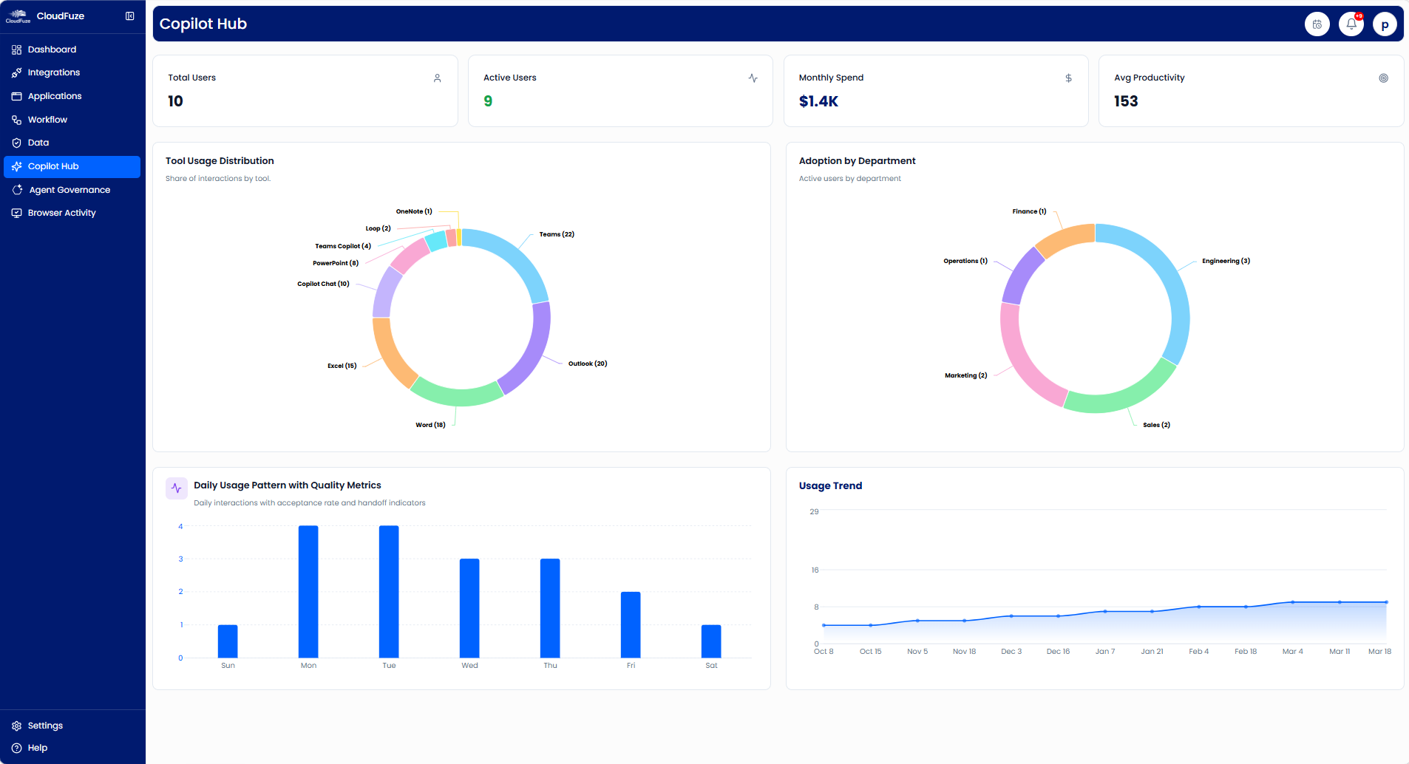1409x764 pixels.
Task: Click the Agent Governance icon
Action: tap(18, 190)
